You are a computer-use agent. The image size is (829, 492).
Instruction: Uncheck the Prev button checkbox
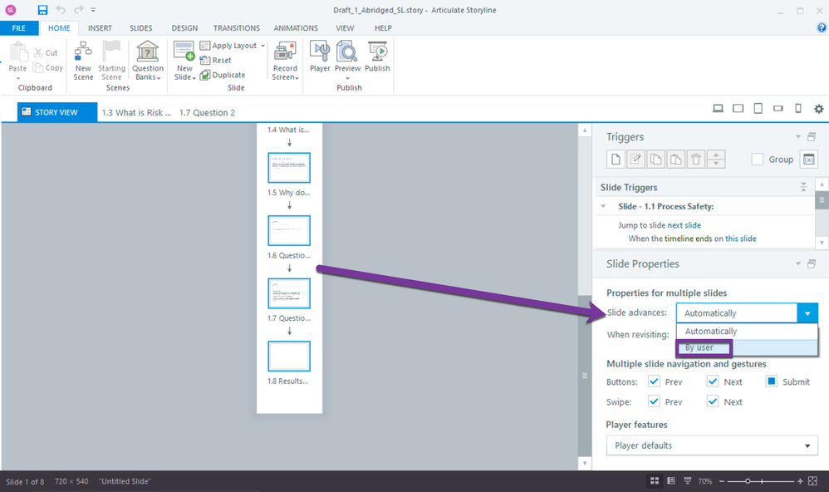[654, 381]
